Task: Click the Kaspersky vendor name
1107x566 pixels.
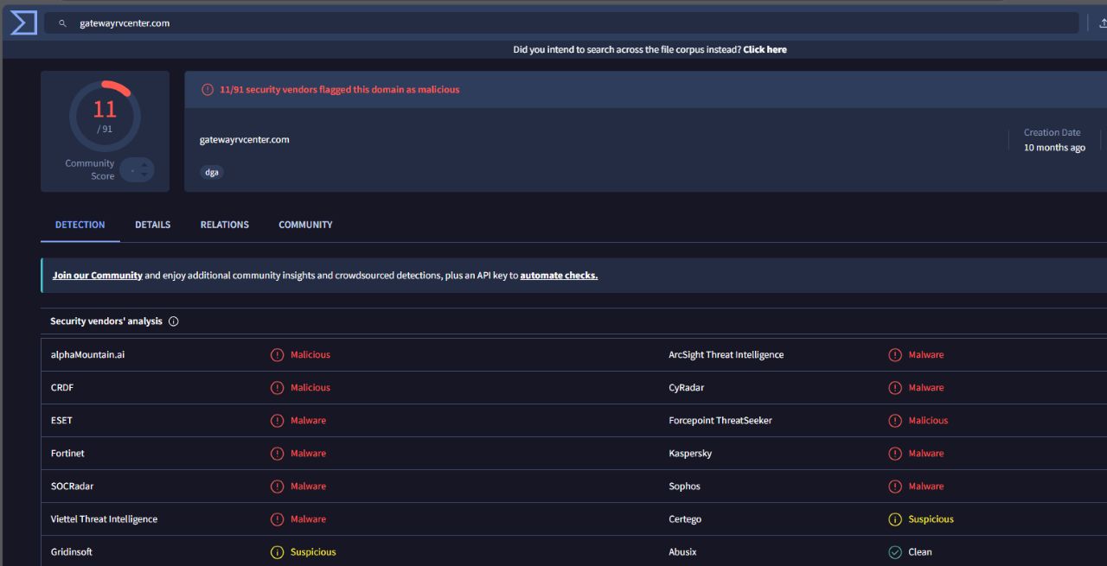Action: tap(690, 454)
